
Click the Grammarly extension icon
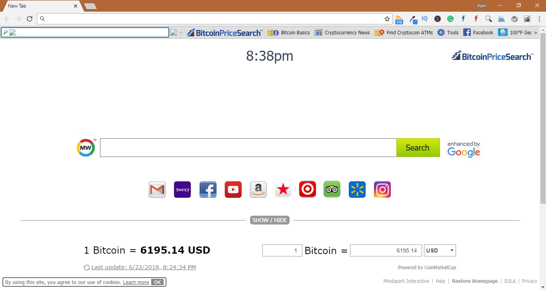tap(450, 19)
